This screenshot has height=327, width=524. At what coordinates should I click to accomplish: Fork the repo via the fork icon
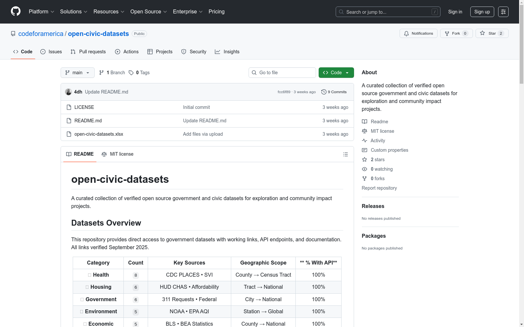click(447, 33)
